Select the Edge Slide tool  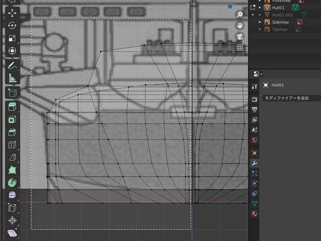12,208
